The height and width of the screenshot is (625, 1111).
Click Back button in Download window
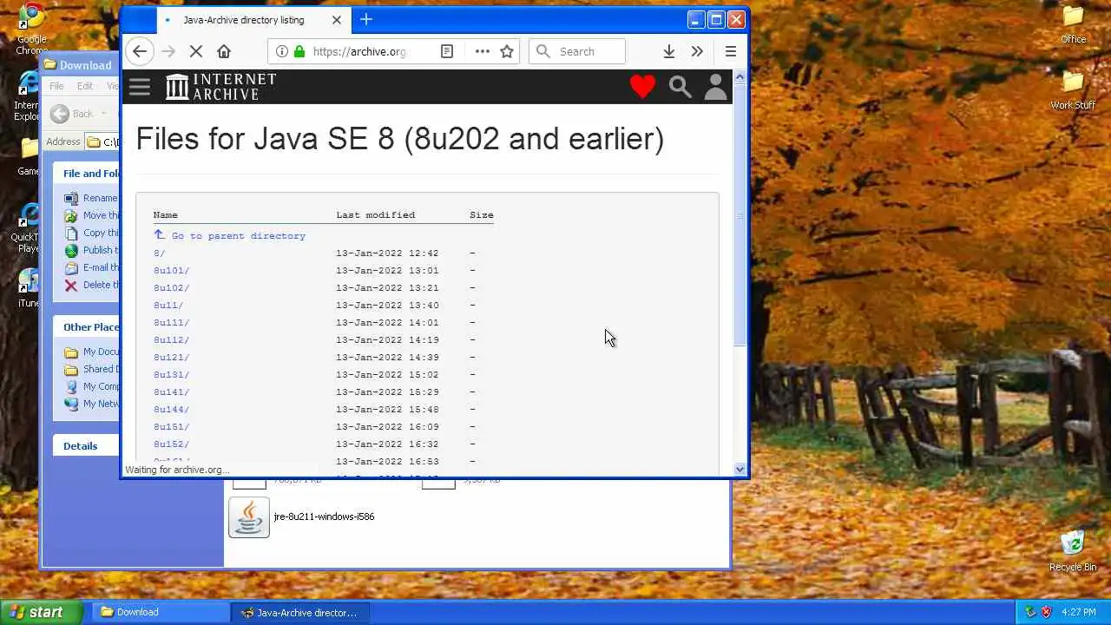point(71,114)
